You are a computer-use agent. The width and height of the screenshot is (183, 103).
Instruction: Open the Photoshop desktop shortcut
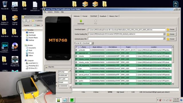pyautogui.click(x=176, y=4)
